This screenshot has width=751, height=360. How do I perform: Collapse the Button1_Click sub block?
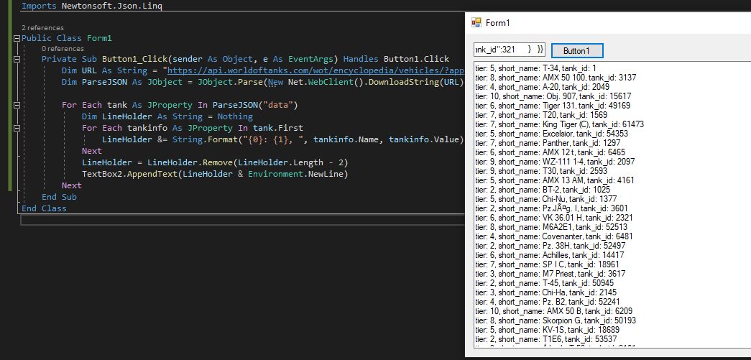point(17,60)
